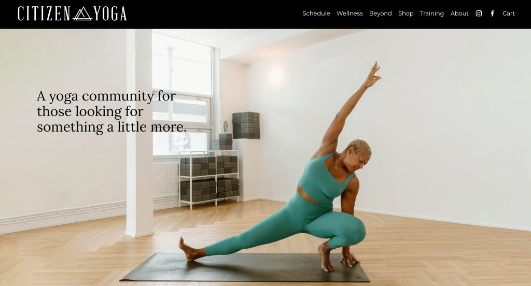Open the Wellness menu item
531x286 pixels.
point(350,13)
